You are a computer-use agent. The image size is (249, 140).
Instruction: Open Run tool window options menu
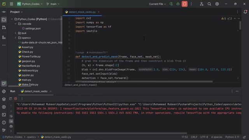pos(232,91)
